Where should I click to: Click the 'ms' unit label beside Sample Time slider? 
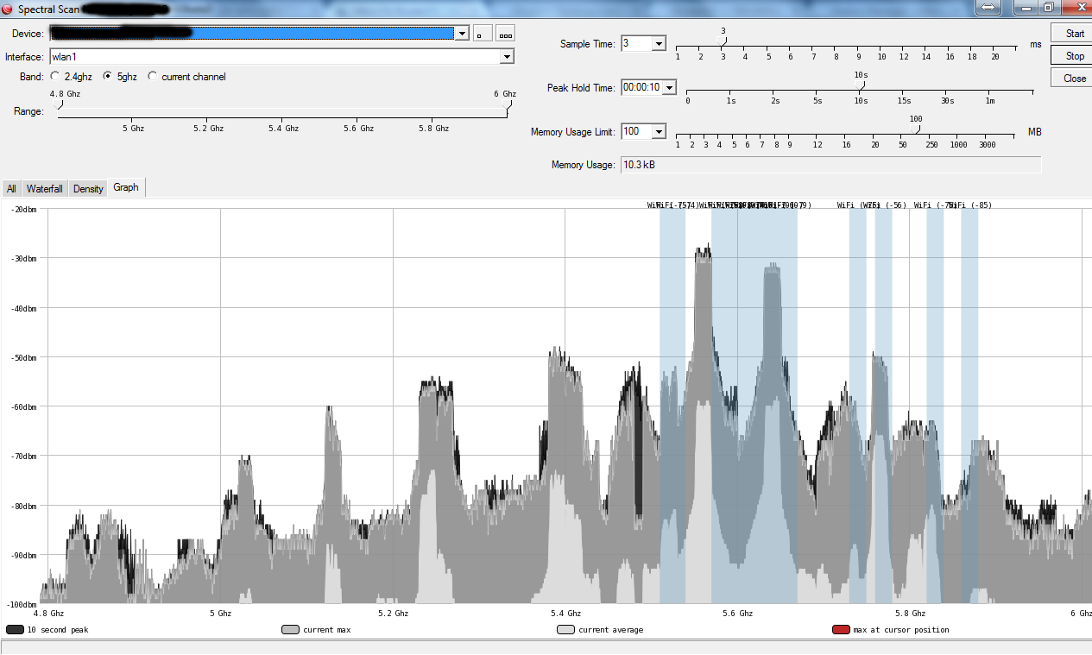pos(1035,44)
